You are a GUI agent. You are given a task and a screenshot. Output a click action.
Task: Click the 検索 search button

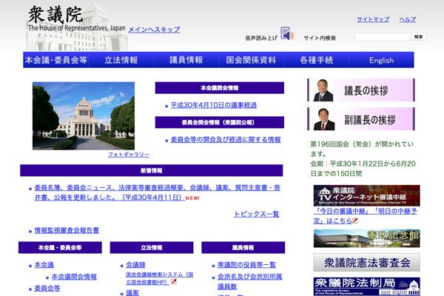pos(418,36)
